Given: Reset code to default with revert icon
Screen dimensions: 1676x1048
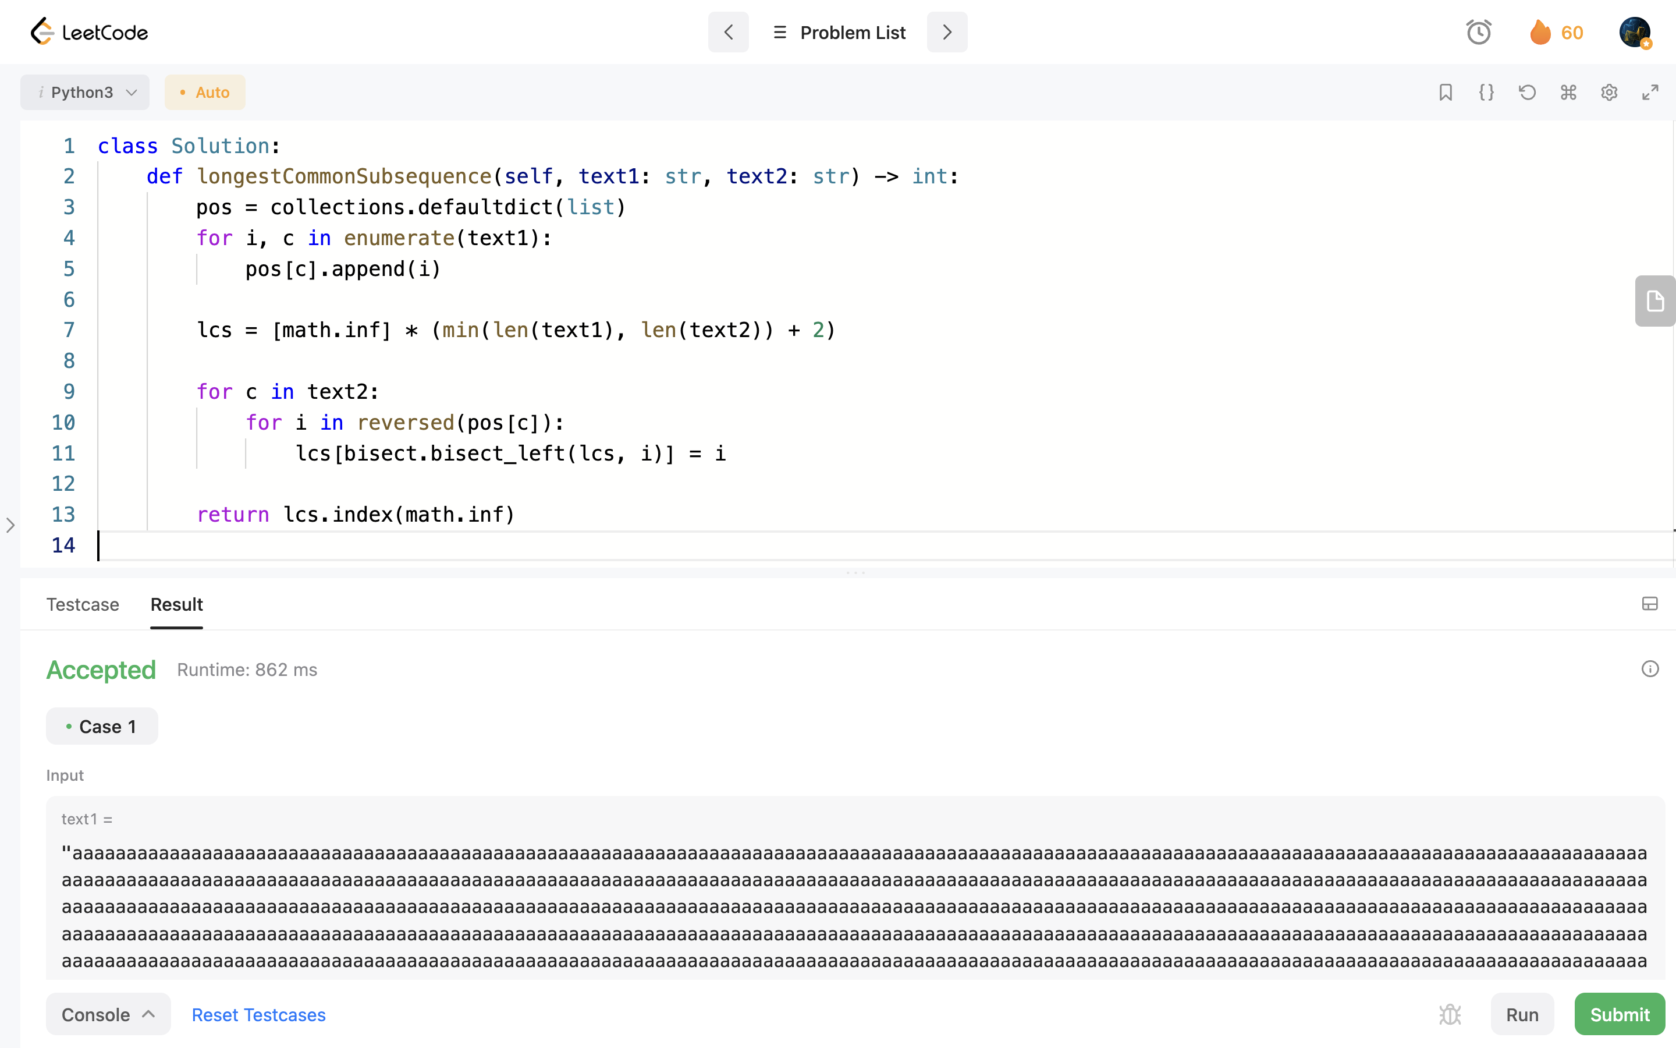Looking at the screenshot, I should coord(1527,92).
